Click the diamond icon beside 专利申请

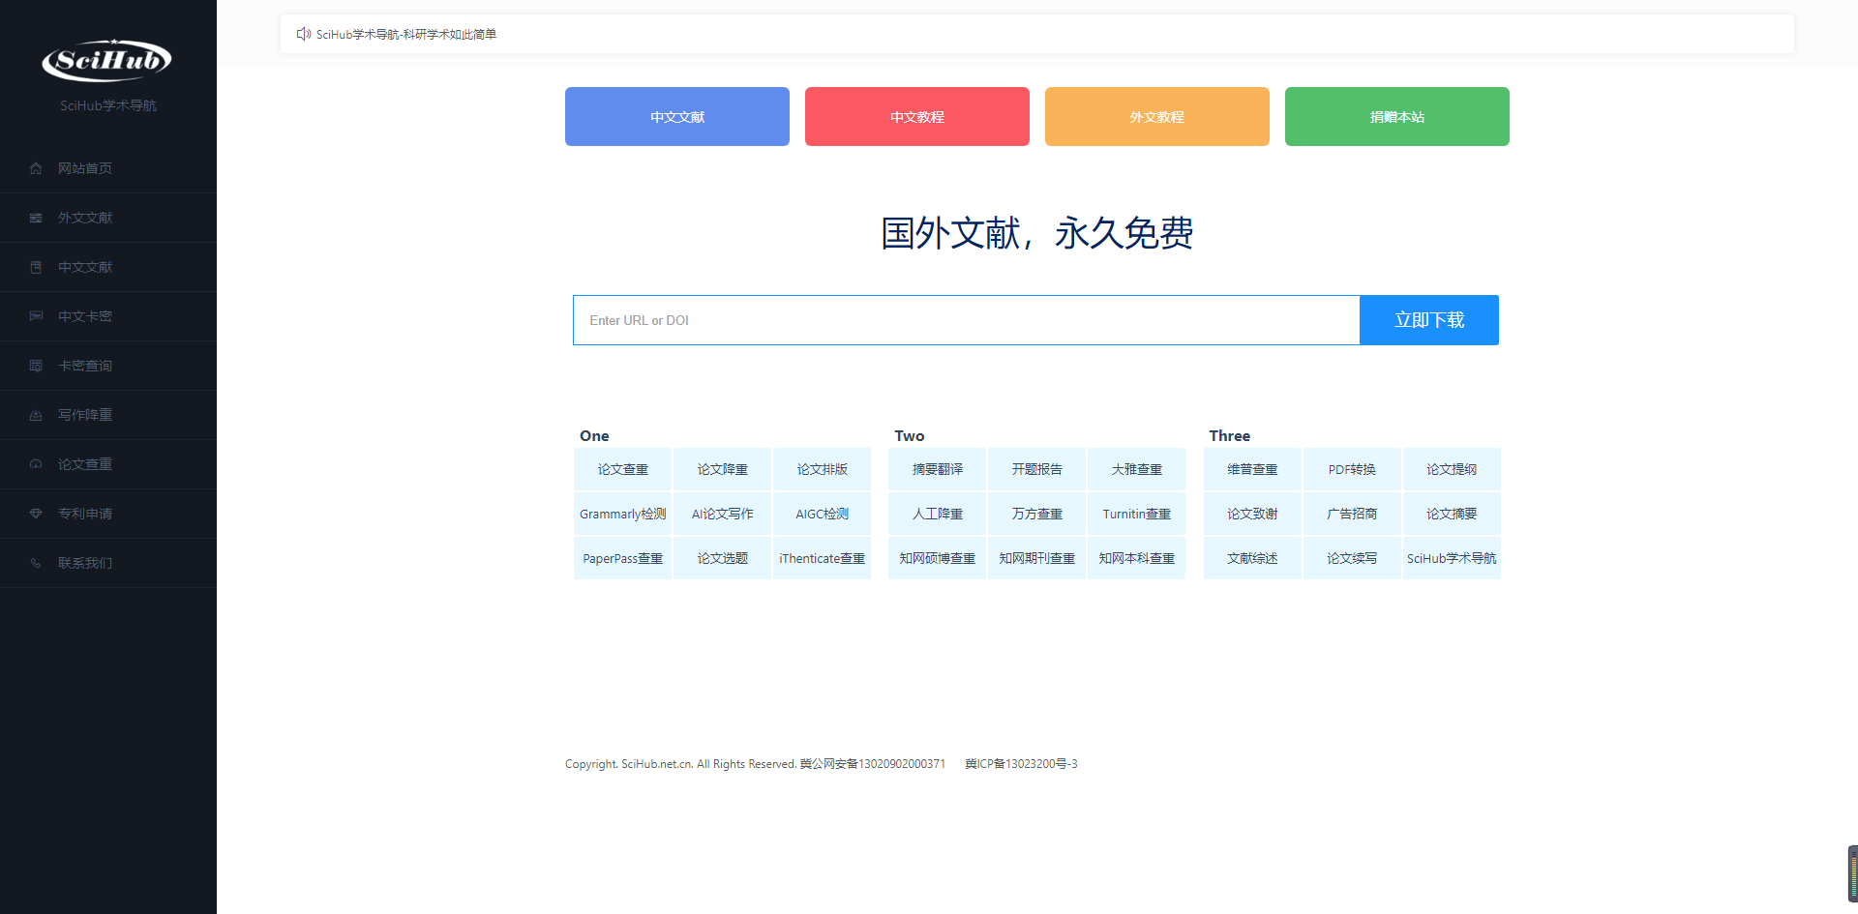[36, 514]
